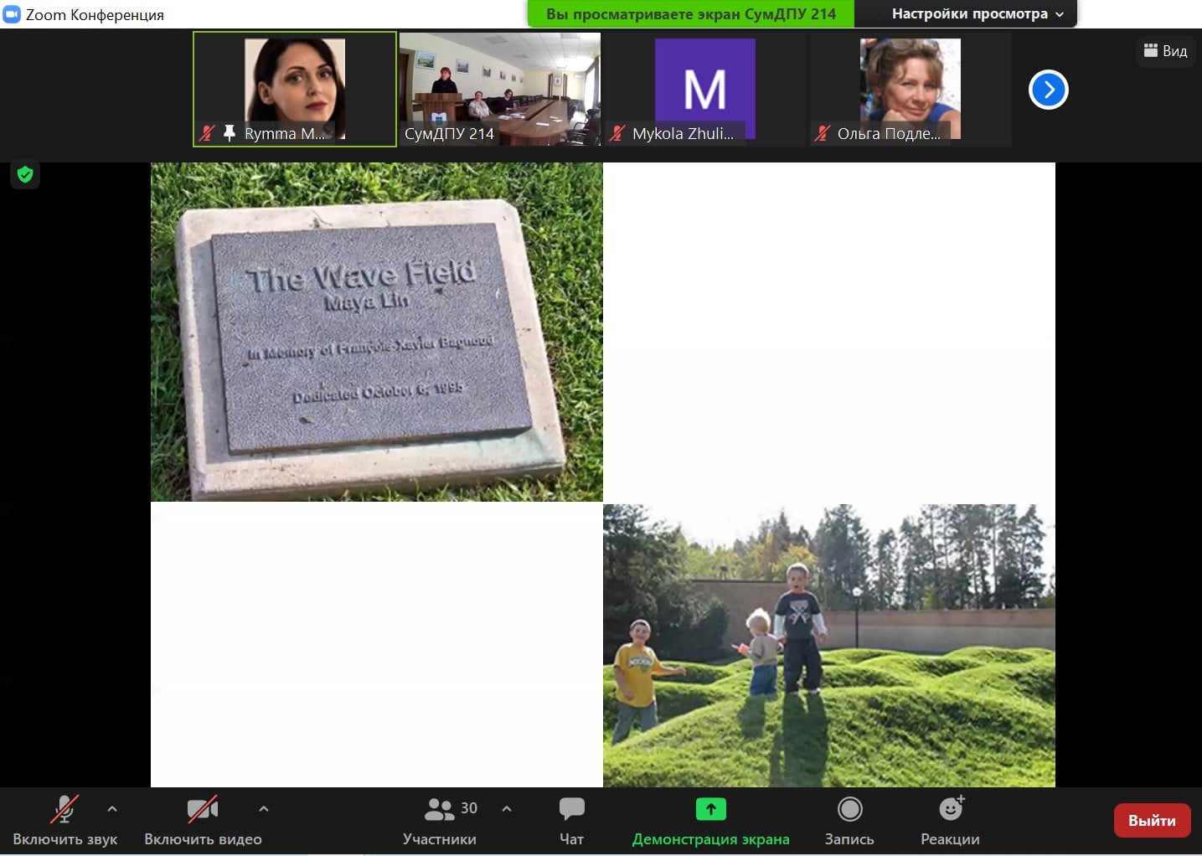1202x856 pixels.
Task: Expand participants options arrow next to 30
Action: pyautogui.click(x=506, y=809)
